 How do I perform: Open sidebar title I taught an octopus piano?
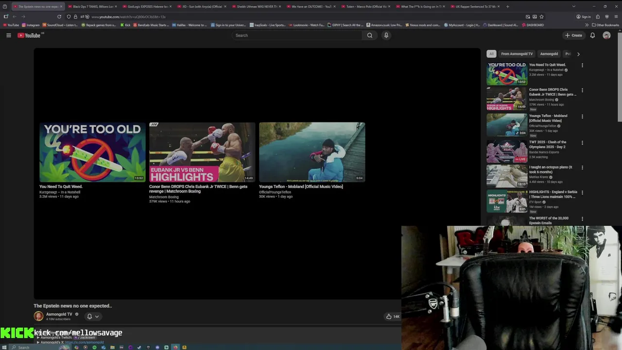click(551, 170)
